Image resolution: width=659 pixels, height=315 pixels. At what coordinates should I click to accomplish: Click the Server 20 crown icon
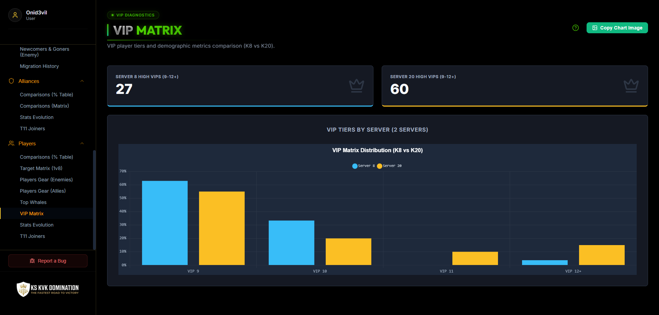pos(631,86)
